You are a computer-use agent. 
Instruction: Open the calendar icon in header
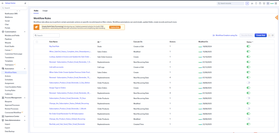(260, 3)
